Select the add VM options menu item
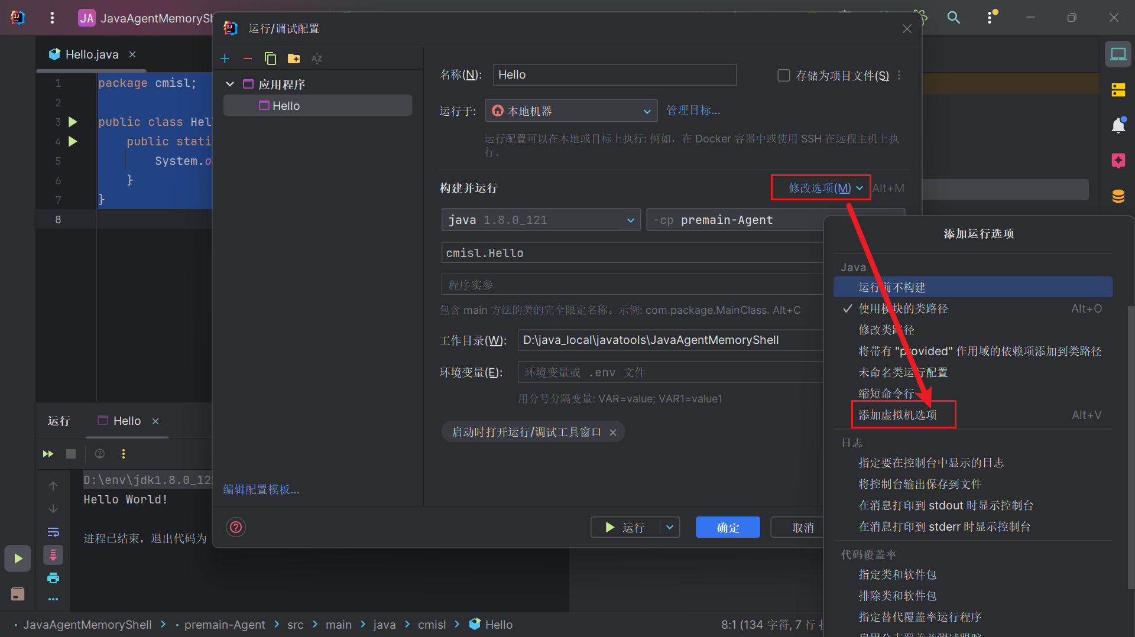This screenshot has height=637, width=1135. [x=973, y=415]
